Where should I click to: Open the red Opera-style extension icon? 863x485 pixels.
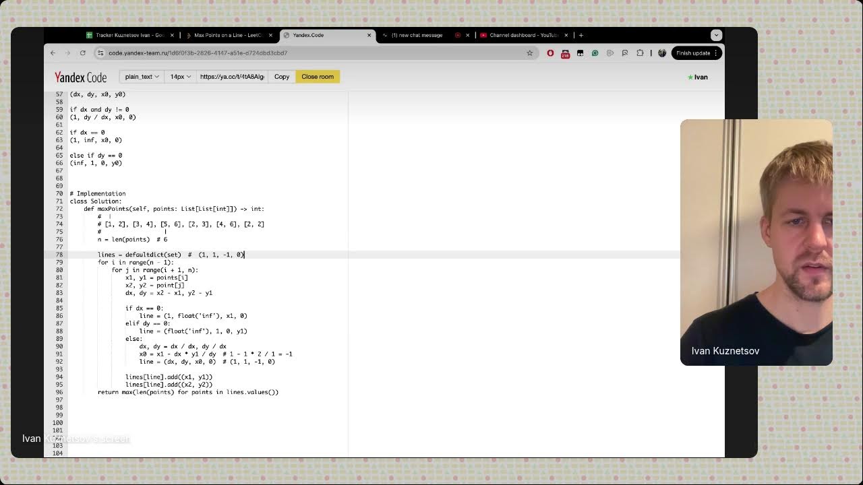pos(550,53)
